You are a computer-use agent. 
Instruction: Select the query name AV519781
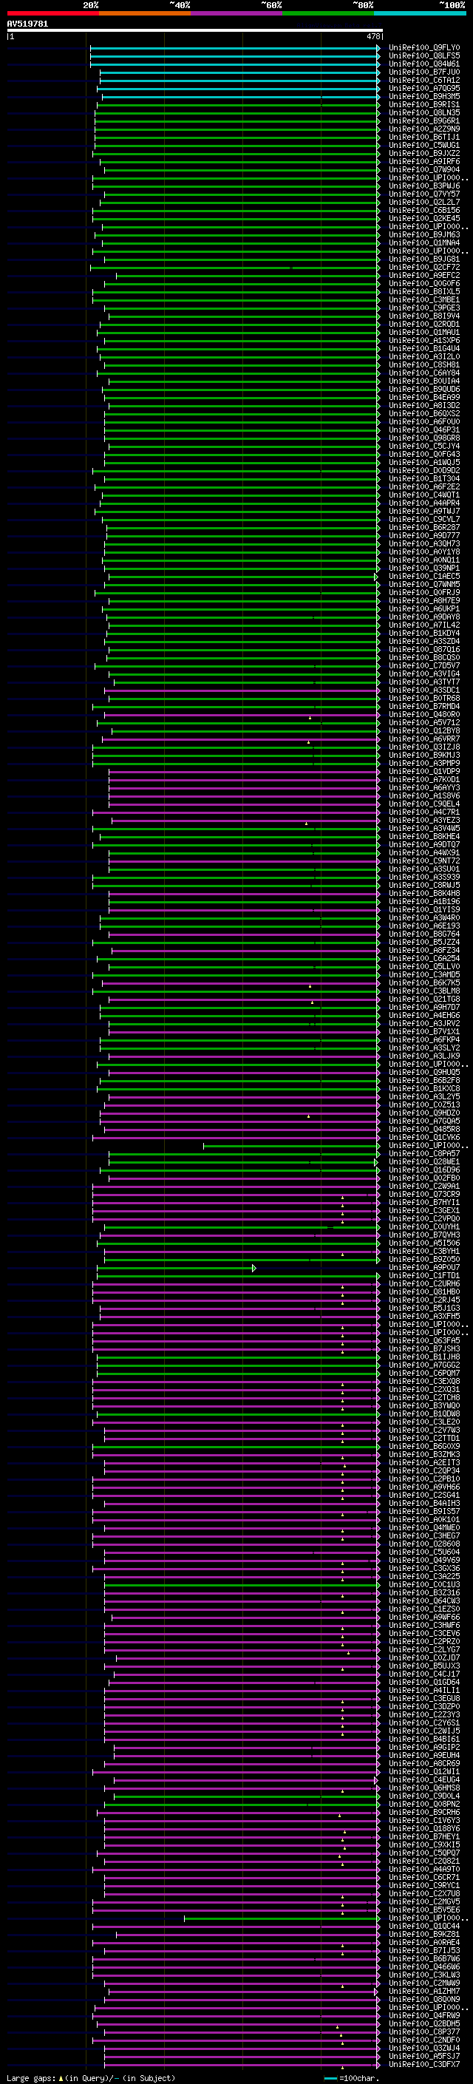(x=27, y=24)
